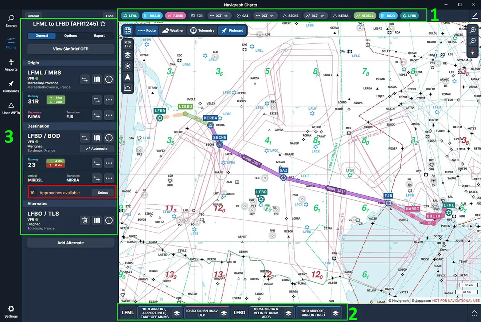Open layers for 10-3D FJR 6N chart

click(224, 313)
